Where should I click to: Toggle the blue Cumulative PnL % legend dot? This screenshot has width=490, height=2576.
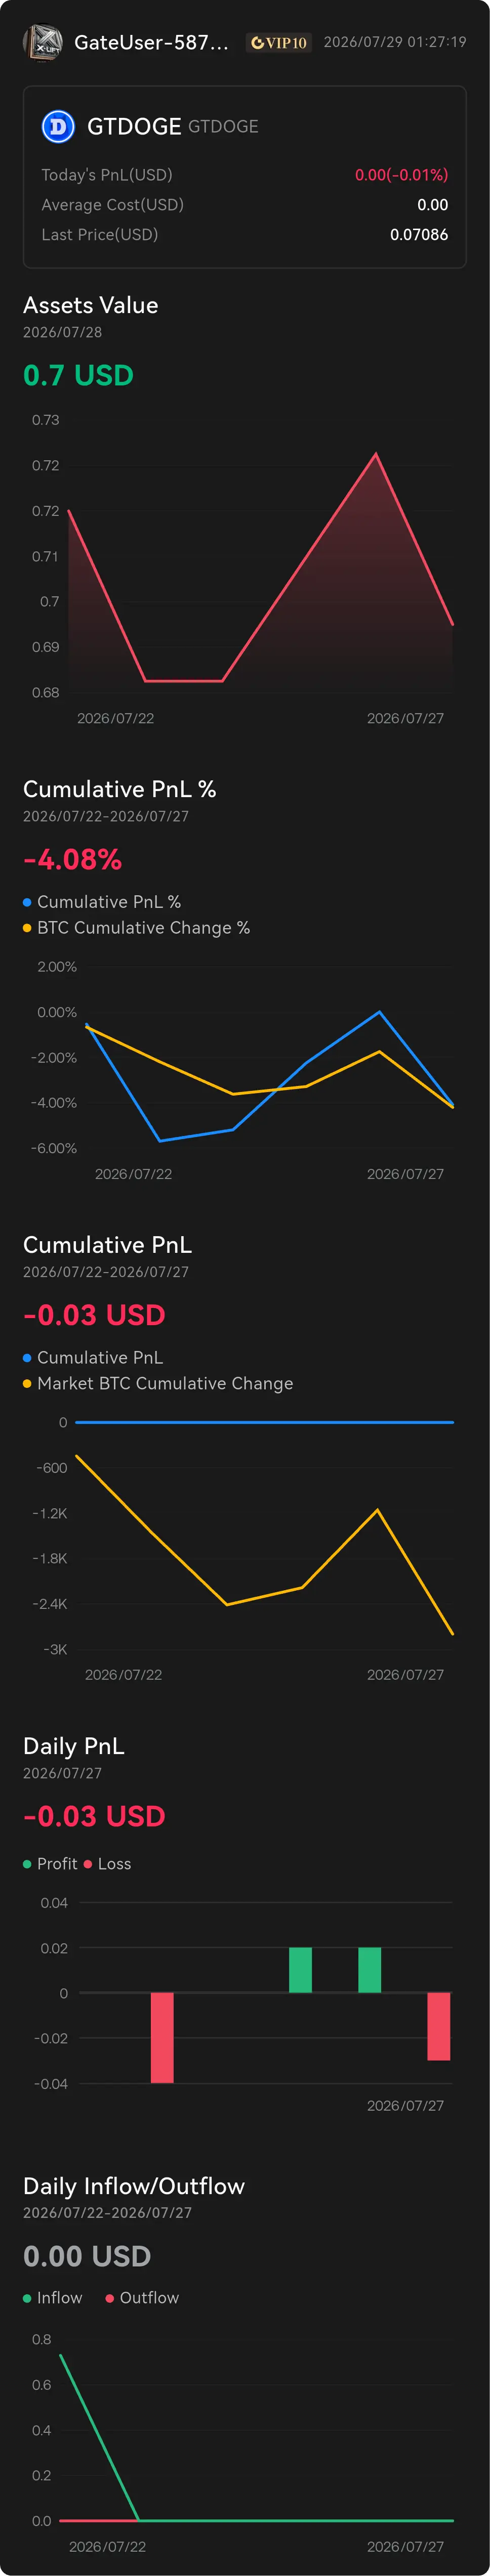tap(27, 902)
